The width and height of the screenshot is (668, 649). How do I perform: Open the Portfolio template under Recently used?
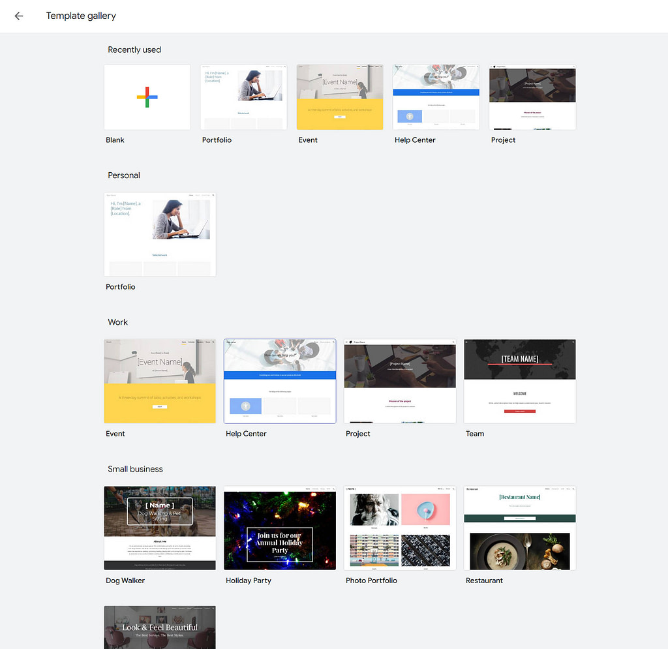[243, 97]
